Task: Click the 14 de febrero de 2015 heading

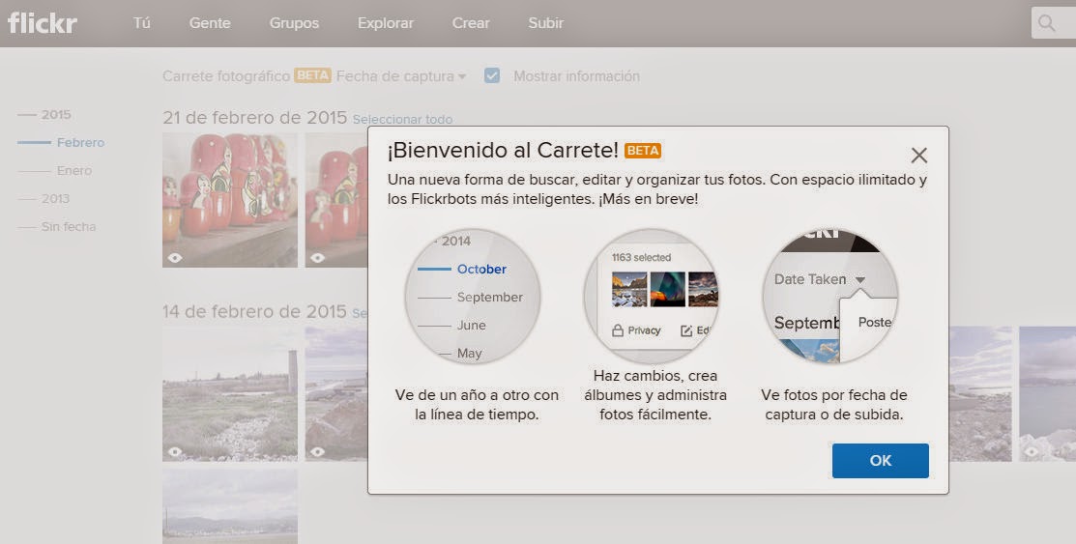Action: [x=254, y=311]
